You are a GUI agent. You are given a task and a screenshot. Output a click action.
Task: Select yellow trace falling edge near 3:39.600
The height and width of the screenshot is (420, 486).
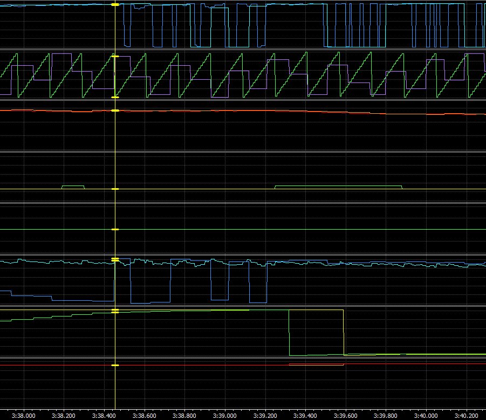click(344, 332)
